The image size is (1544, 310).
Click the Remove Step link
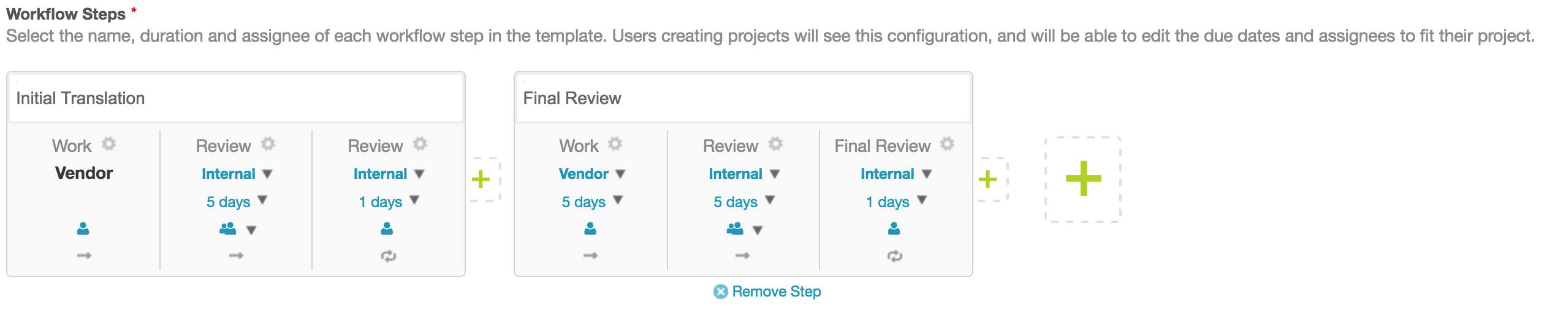[775, 292]
